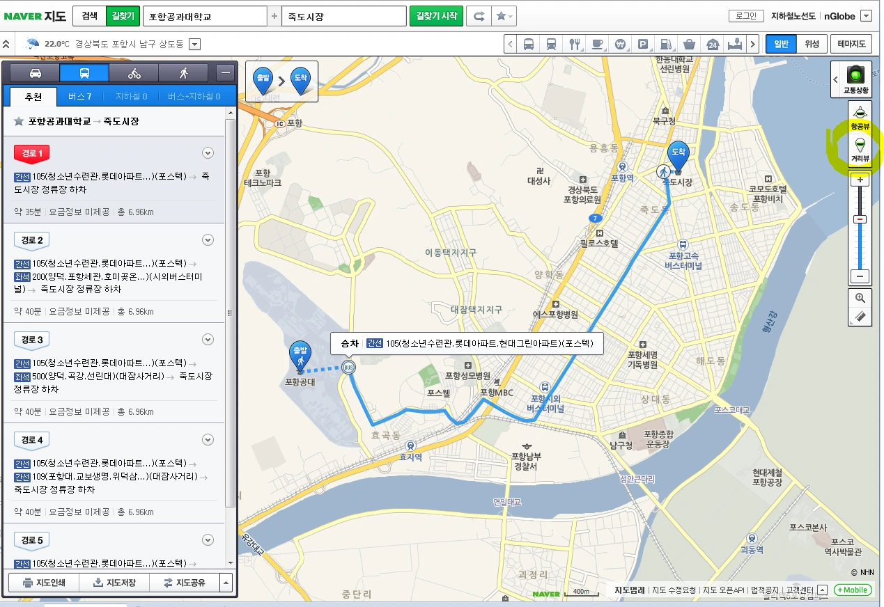
Task: Click the bus boarding stop marker on the map
Action: tap(348, 367)
